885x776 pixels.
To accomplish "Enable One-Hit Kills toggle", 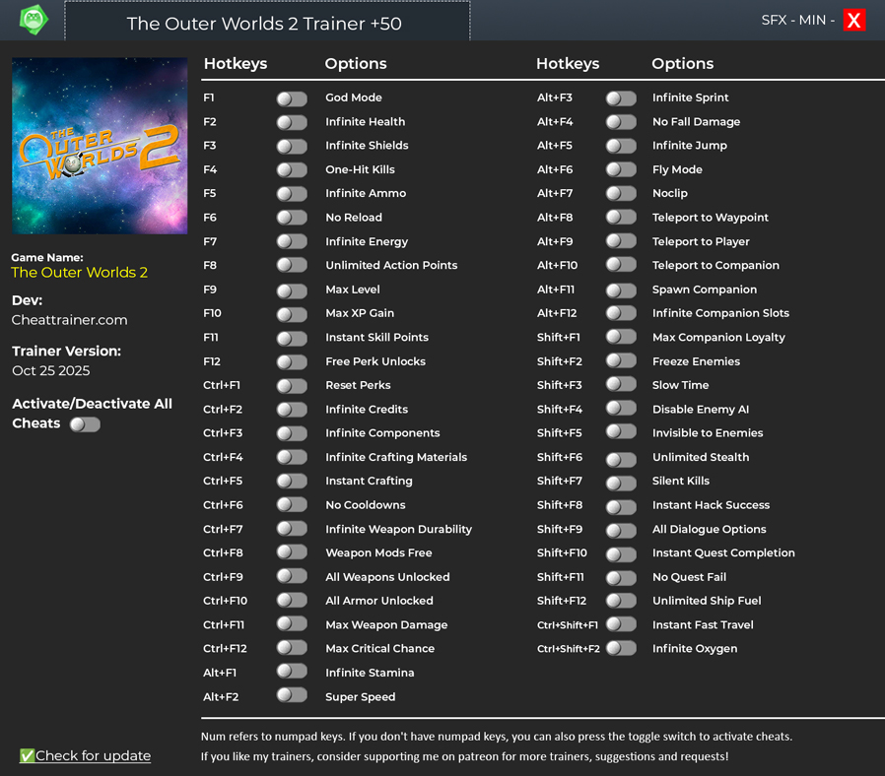I will [292, 170].
